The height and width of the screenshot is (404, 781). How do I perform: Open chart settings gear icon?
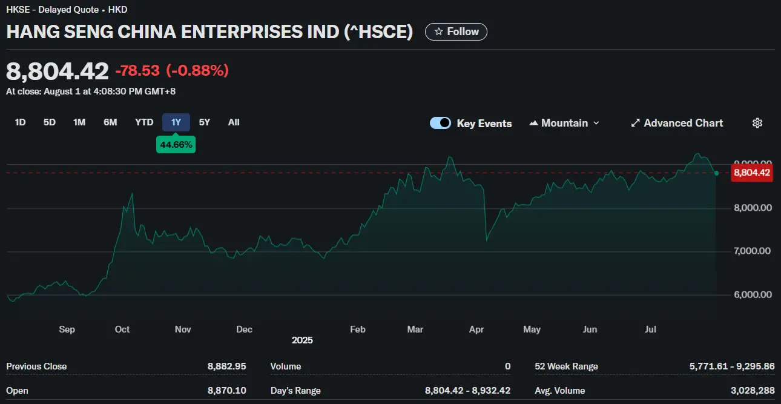click(757, 123)
